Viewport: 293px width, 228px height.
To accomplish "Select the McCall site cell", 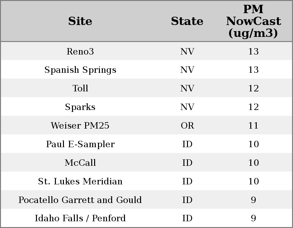I will (80, 163).
